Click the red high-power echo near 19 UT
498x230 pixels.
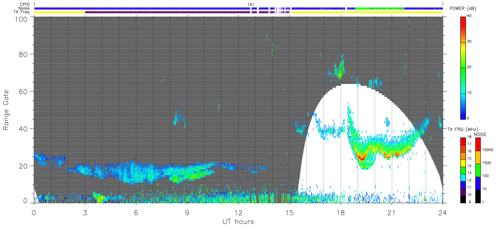click(362, 157)
